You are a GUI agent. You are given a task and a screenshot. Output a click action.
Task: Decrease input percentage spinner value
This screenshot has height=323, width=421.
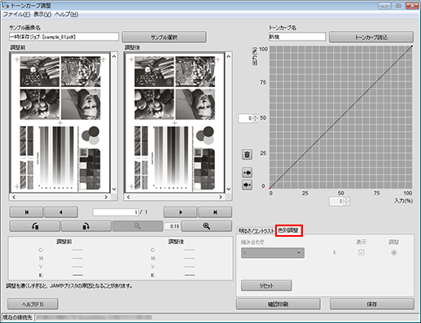pyautogui.click(x=347, y=203)
